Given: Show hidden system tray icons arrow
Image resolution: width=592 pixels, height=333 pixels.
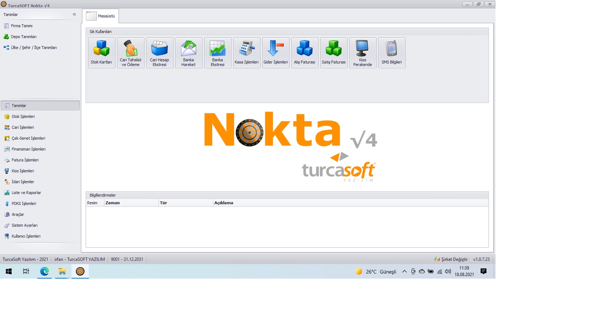Looking at the screenshot, I should click(x=404, y=271).
